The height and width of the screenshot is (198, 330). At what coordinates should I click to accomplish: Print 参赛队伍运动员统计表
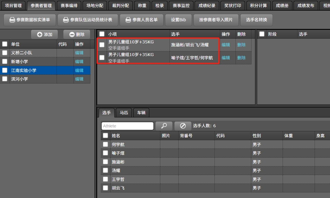click(88, 20)
